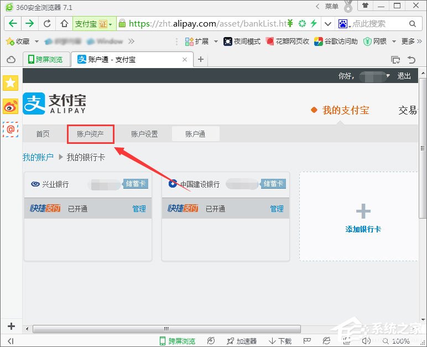
Task: Open the 账户资产 tab
Action: click(90, 134)
